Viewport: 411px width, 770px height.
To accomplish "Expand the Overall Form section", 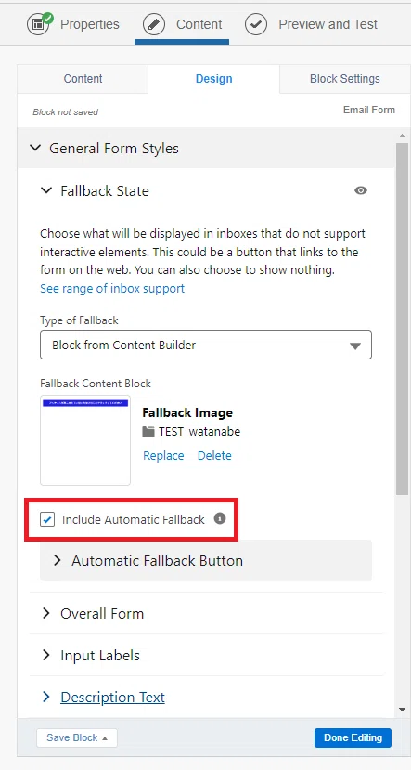I will point(206,613).
